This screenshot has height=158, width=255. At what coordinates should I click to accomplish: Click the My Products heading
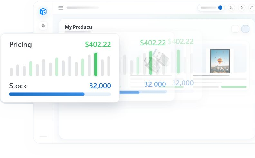click(x=79, y=27)
